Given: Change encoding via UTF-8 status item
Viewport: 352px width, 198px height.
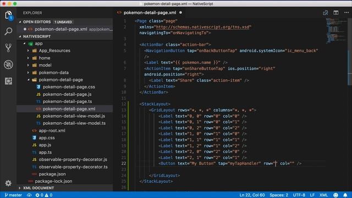Looking at the screenshot, I should click(x=299, y=195).
